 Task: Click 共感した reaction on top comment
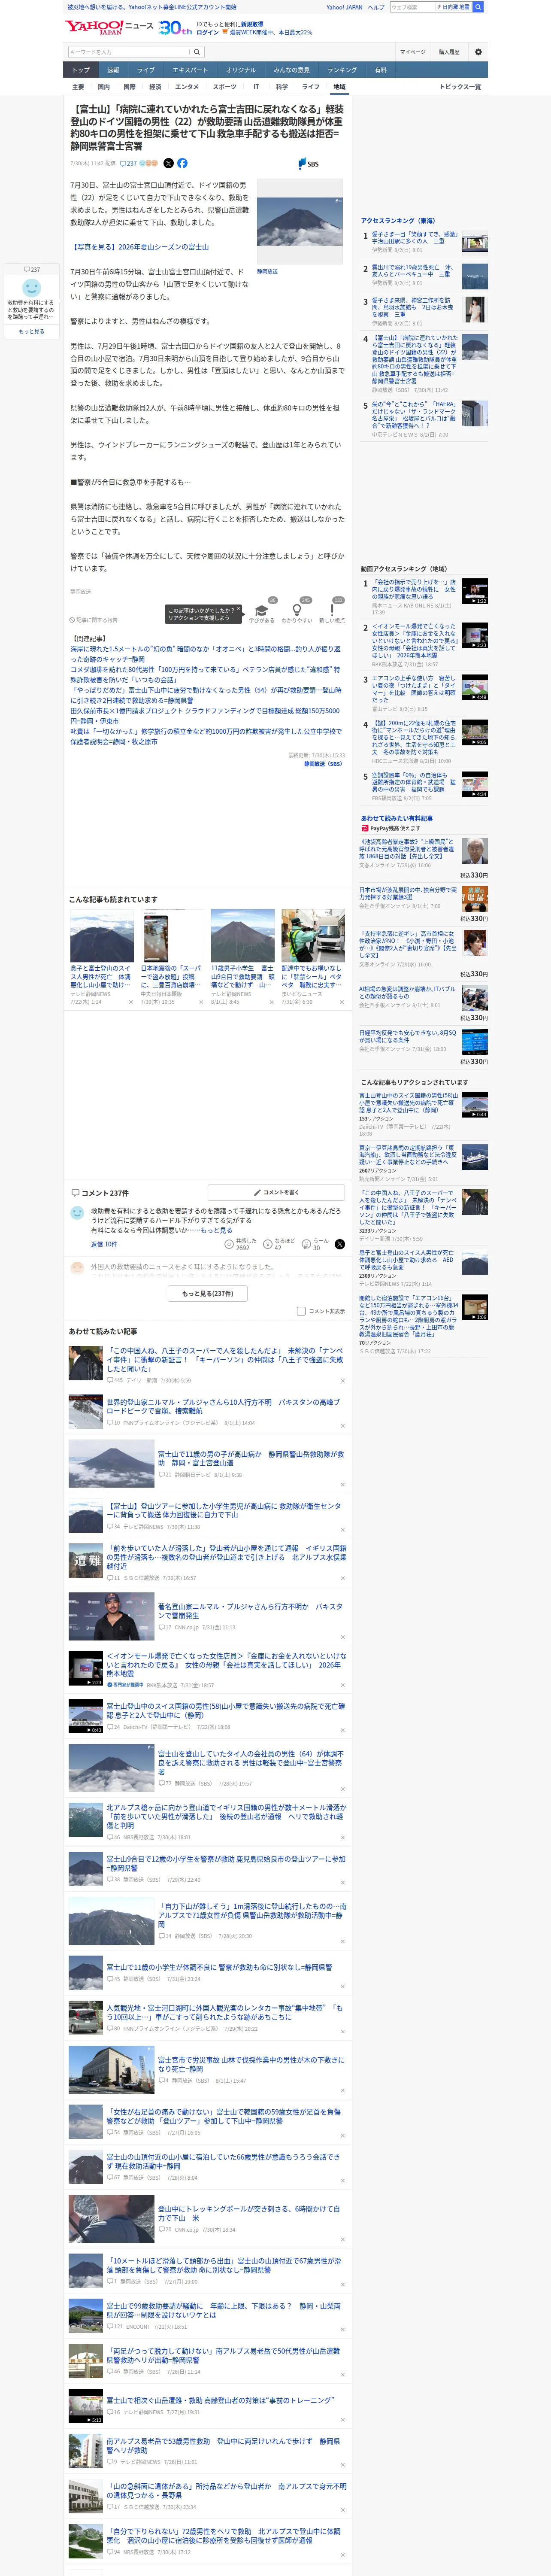pos(242,1244)
